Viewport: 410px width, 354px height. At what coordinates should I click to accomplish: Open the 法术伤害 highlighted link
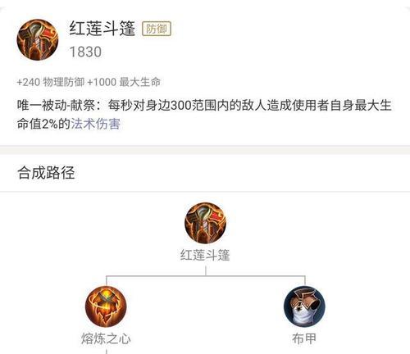95,124
